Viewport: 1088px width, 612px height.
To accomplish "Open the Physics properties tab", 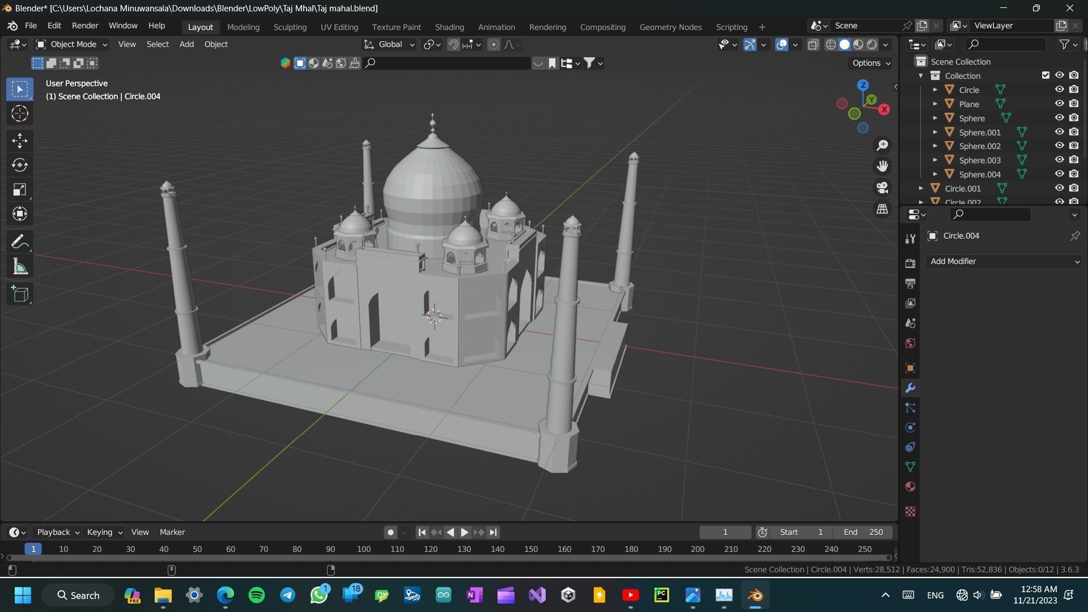I will tap(910, 428).
